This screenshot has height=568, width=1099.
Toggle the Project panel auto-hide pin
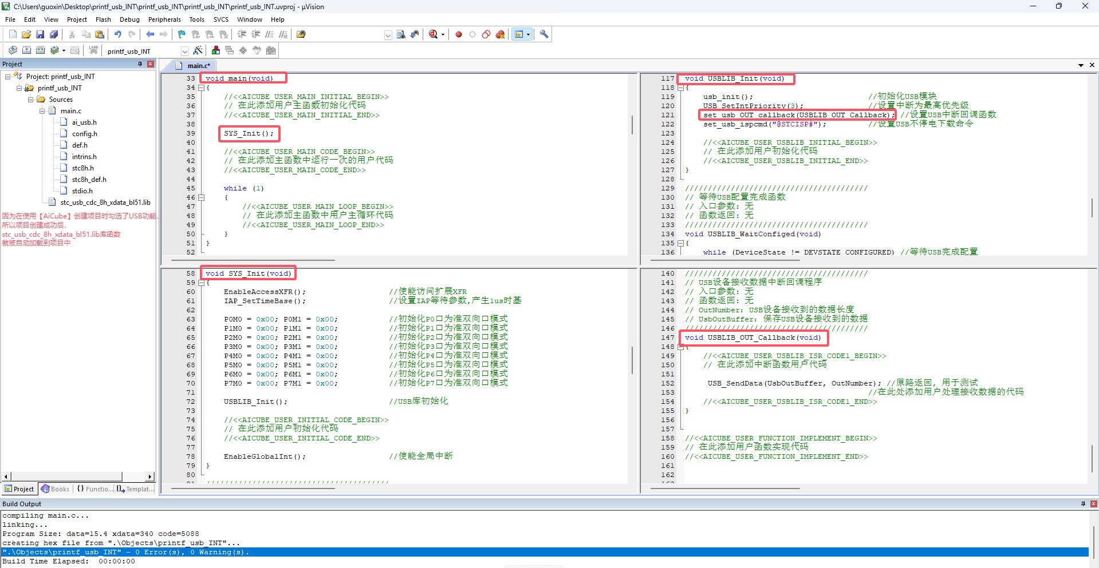point(140,64)
